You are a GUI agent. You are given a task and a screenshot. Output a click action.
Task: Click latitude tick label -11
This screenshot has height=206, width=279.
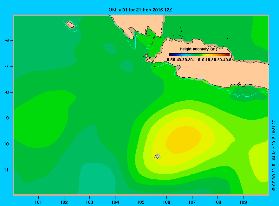5,170
